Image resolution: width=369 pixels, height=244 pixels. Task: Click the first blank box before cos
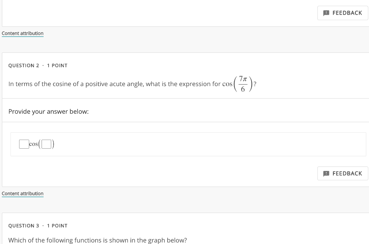click(24, 144)
